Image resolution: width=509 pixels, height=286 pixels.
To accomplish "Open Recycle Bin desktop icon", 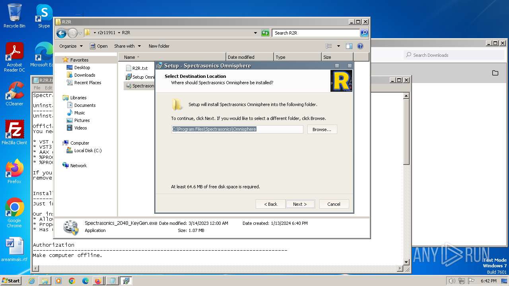I will 14,16.
